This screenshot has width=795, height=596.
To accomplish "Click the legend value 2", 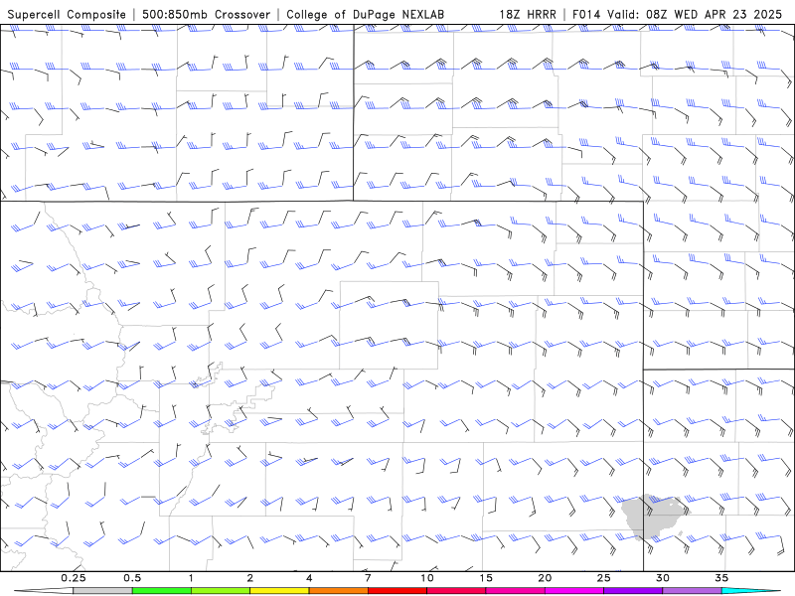I will coord(250,578).
